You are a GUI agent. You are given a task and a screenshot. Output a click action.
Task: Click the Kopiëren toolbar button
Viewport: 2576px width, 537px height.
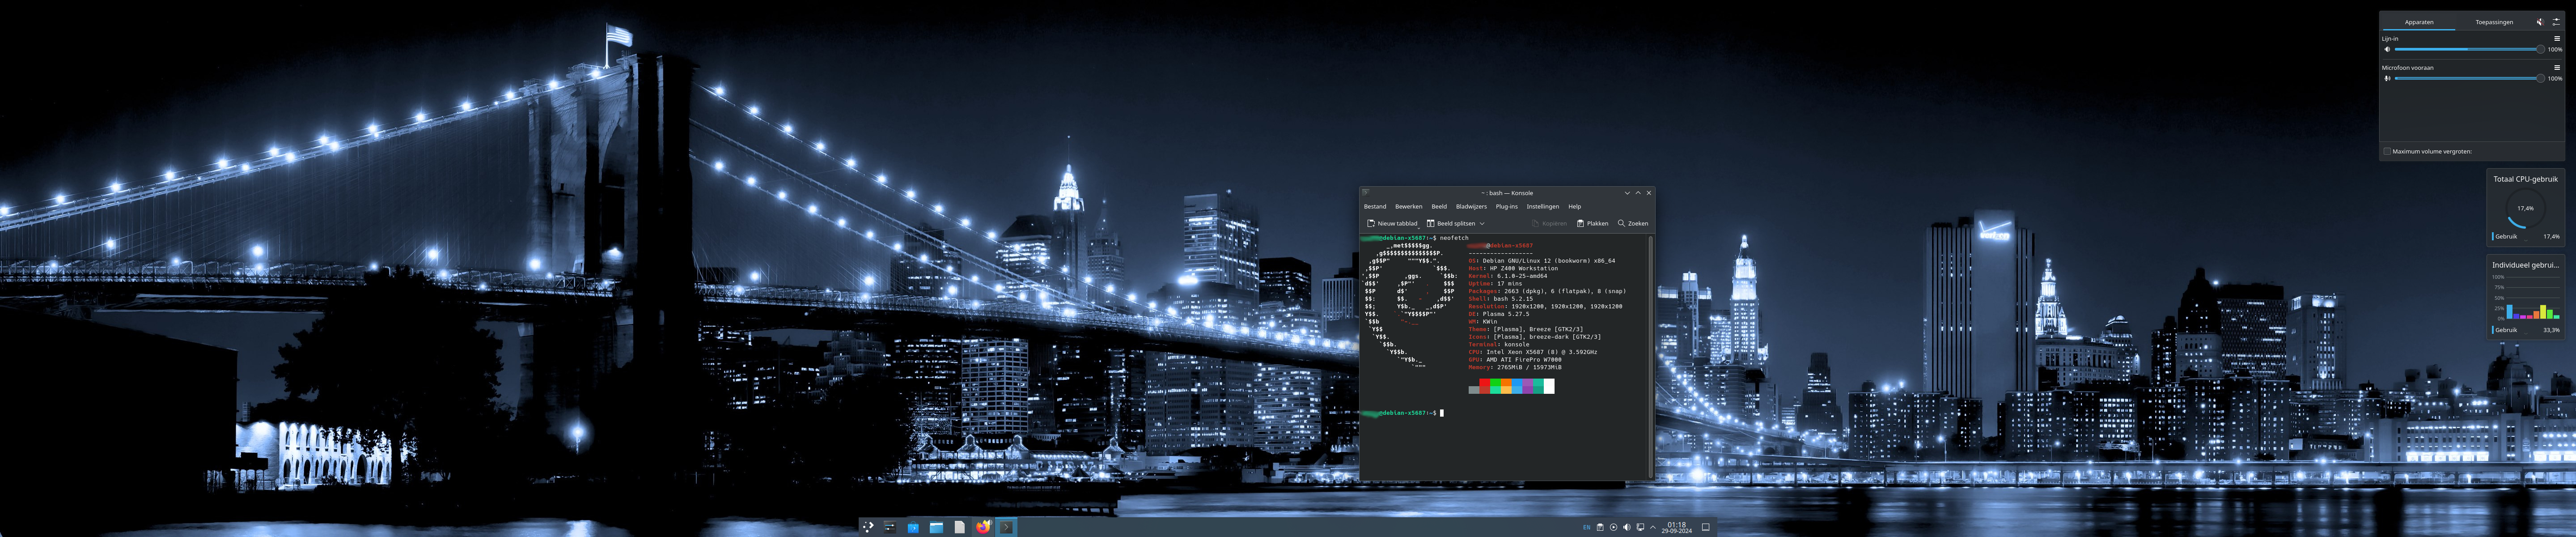point(1549,224)
